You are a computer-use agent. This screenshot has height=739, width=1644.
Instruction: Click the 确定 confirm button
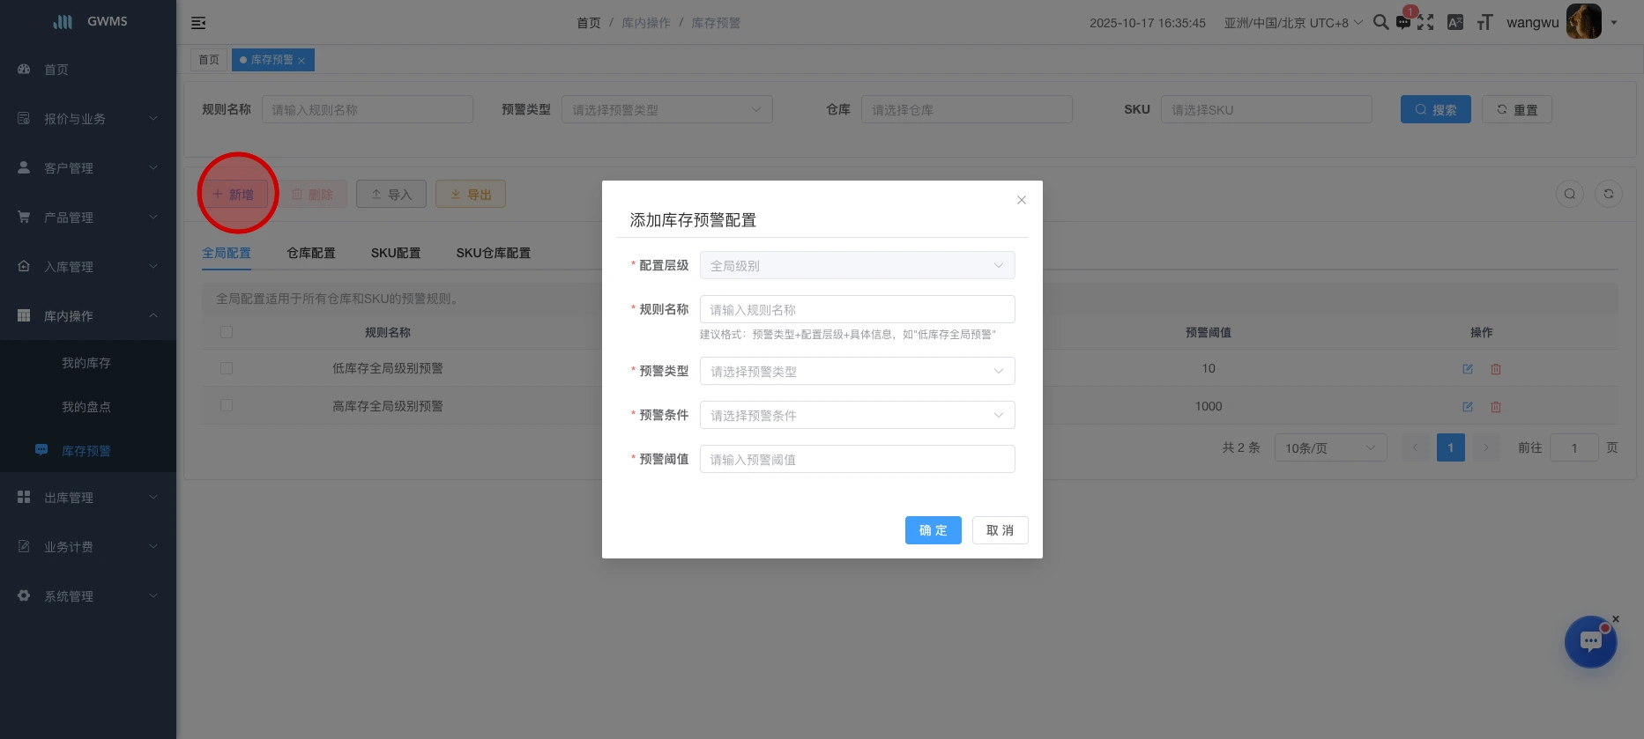933,530
